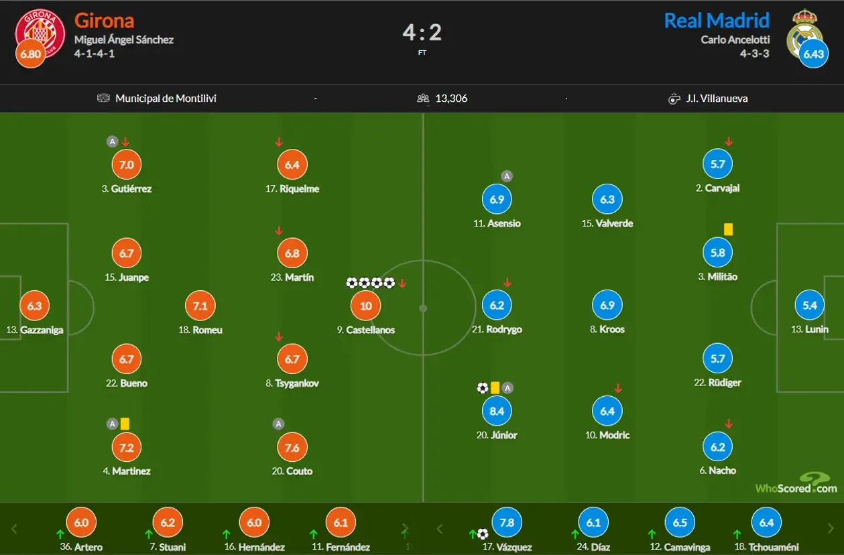Screen dimensions: 844x555
Task: Click the substitution arrow above Carvajal
Action: (x=729, y=141)
